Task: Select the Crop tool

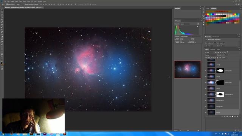Action: pos(2,20)
